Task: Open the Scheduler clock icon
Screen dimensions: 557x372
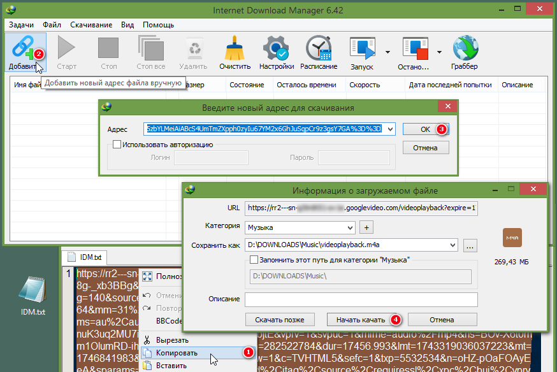Action: click(x=319, y=49)
